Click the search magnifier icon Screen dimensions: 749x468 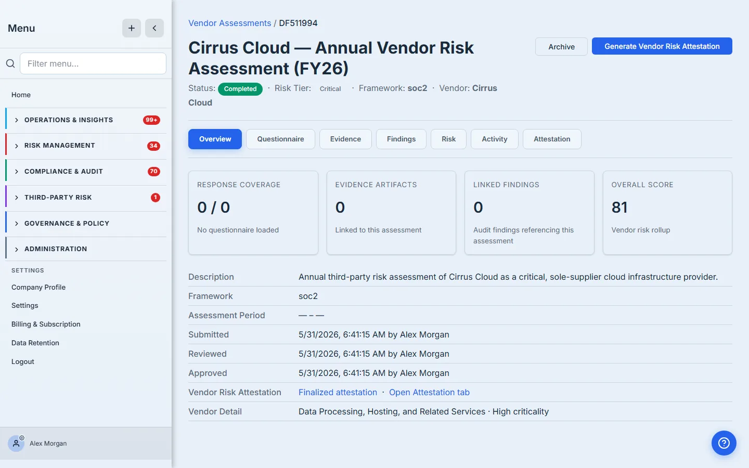pyautogui.click(x=10, y=63)
